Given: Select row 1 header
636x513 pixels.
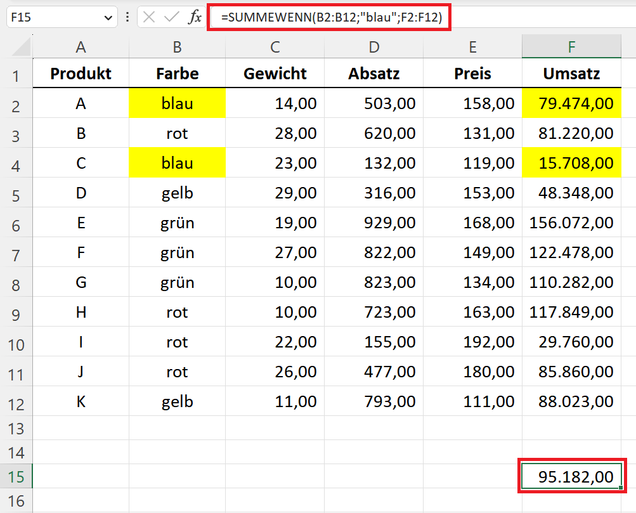Looking at the screenshot, I should click(x=16, y=74).
